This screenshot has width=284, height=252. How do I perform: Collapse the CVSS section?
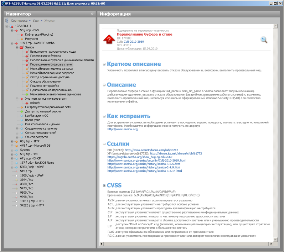coord(104,185)
